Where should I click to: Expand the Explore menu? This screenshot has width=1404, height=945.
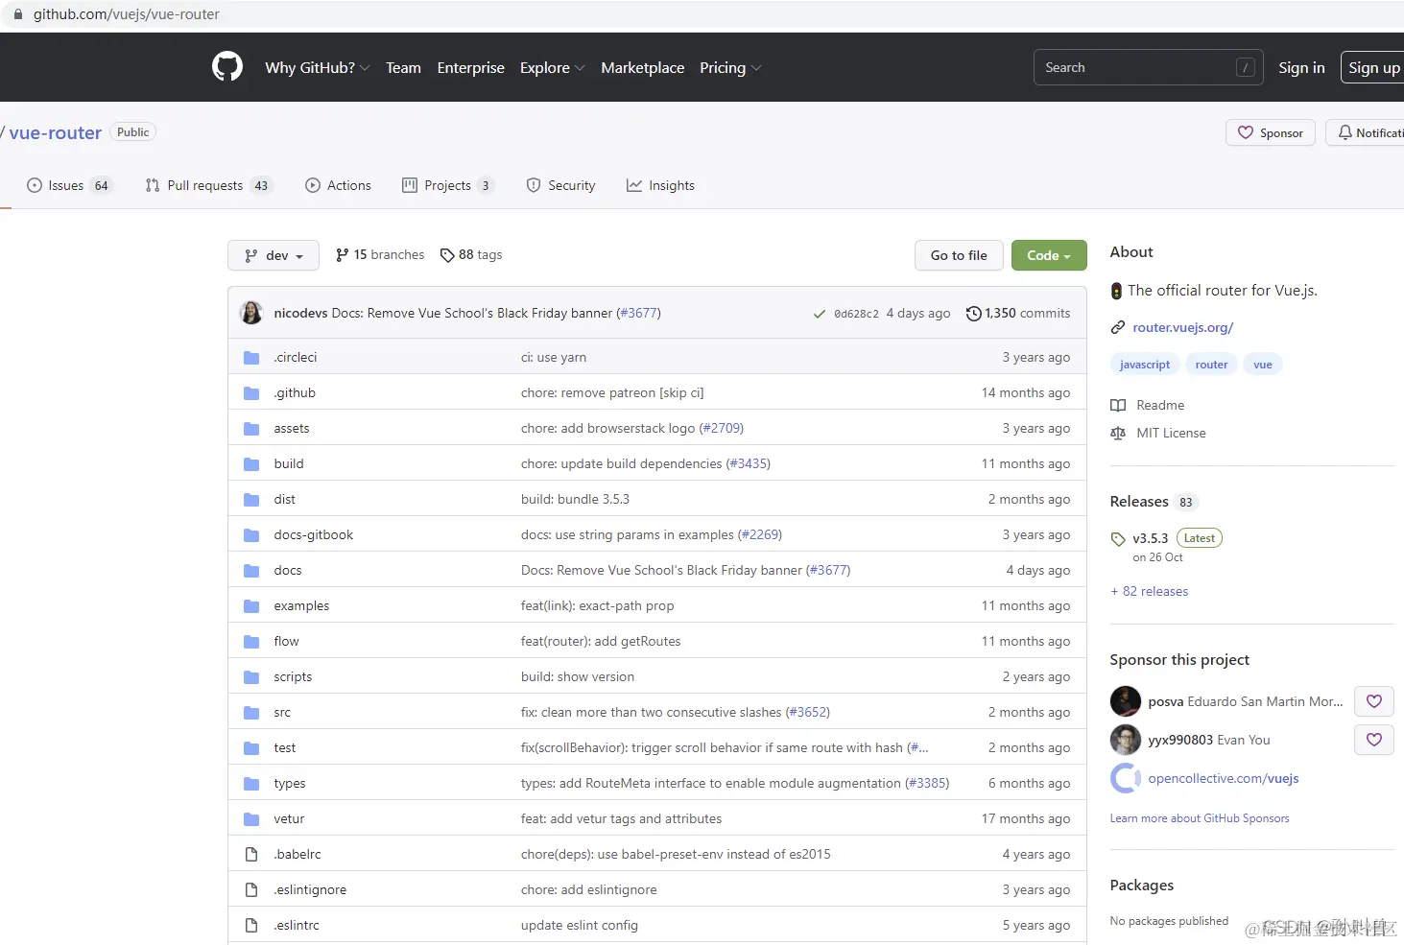552,67
